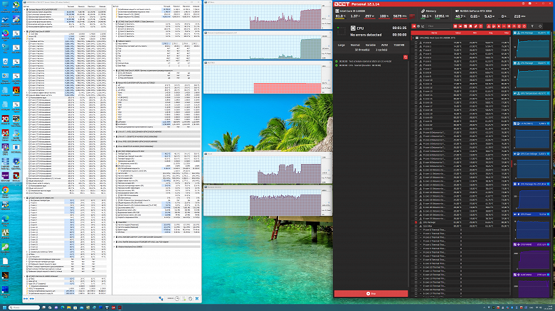The height and width of the screenshot is (311, 555).
Task: Sort sensors by the Name column header
Action: click(x=434, y=33)
